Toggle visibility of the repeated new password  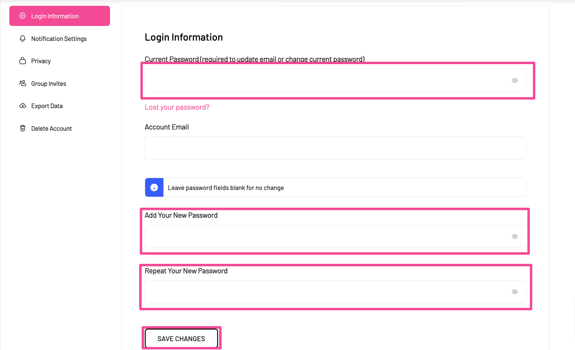coord(515,292)
